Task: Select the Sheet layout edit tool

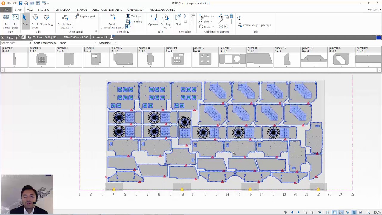Action: 35,21
